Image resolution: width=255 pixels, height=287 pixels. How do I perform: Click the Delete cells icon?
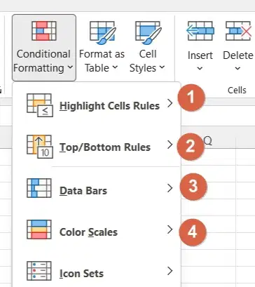click(x=238, y=31)
